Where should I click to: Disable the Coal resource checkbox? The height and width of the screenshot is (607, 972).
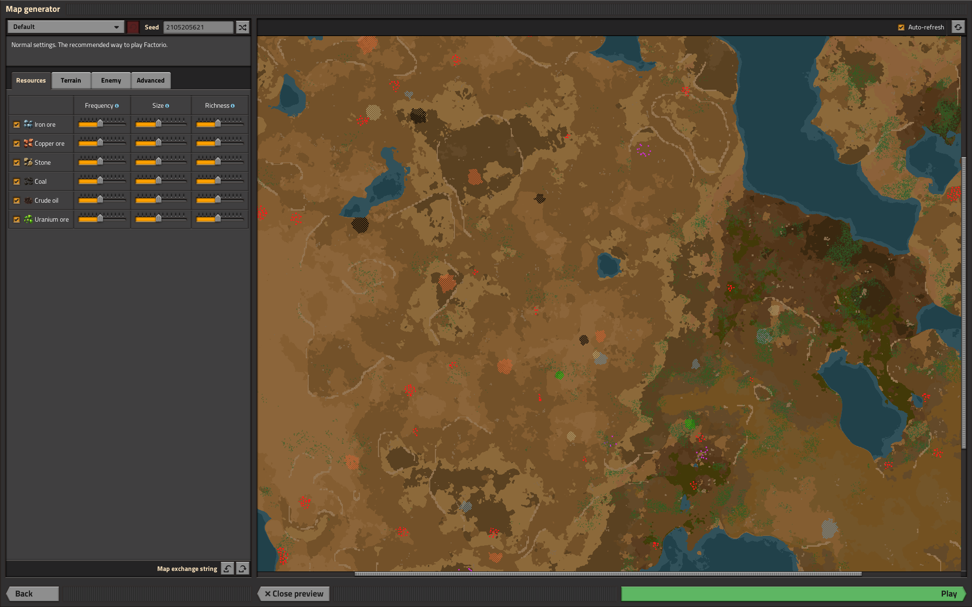[x=17, y=182]
